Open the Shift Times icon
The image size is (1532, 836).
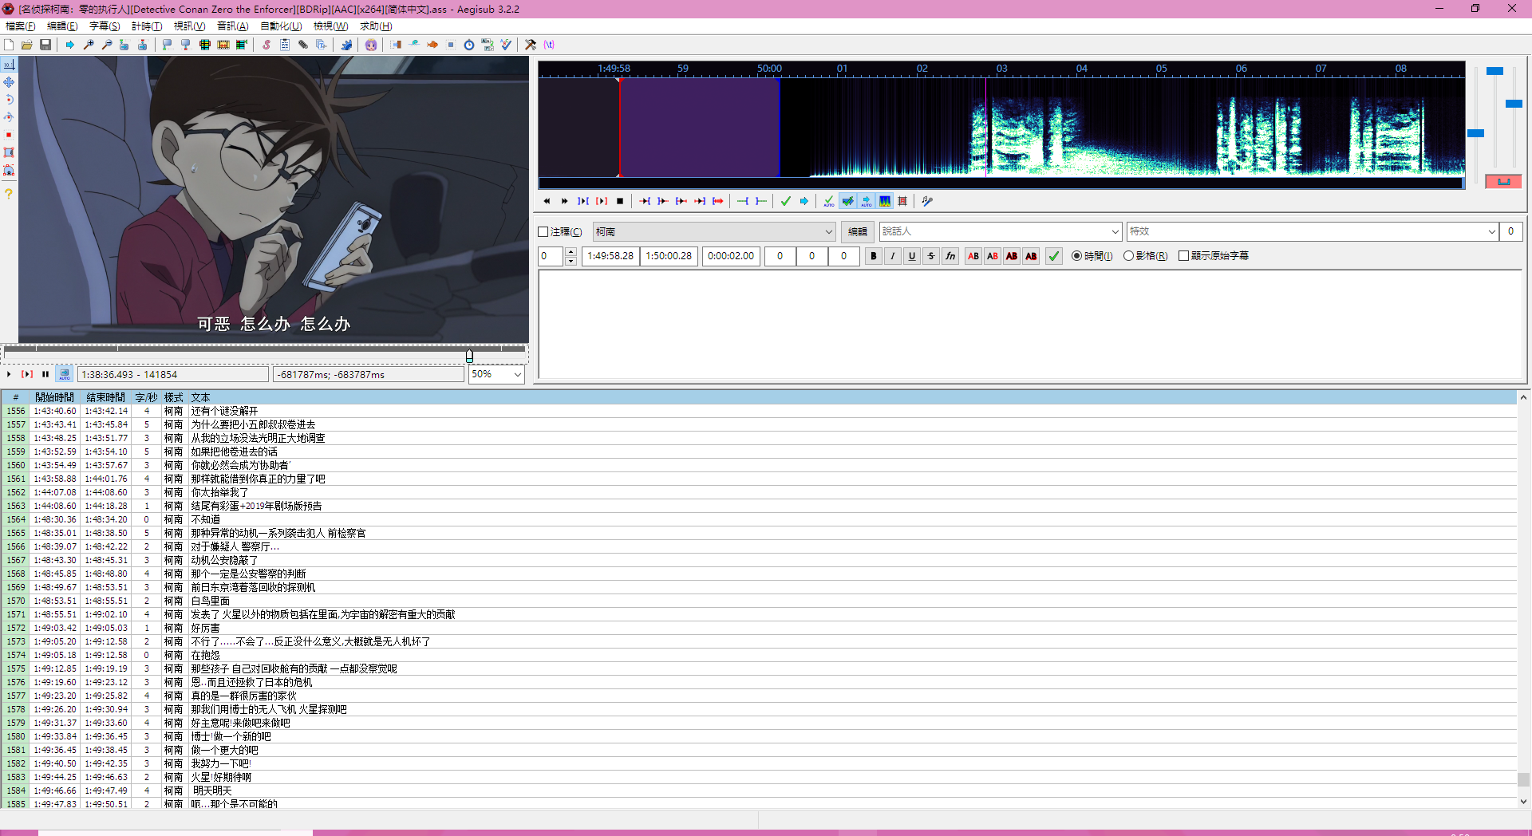tap(396, 45)
